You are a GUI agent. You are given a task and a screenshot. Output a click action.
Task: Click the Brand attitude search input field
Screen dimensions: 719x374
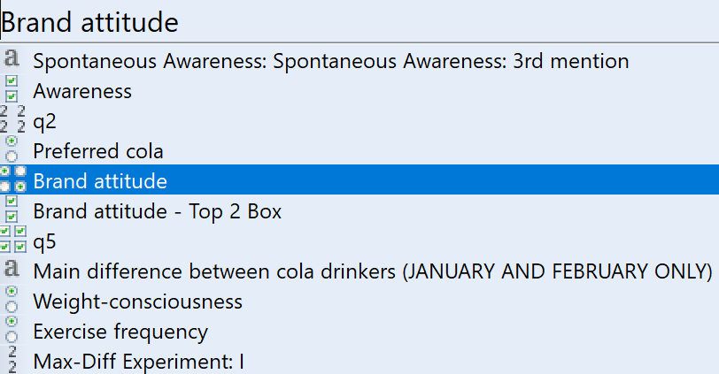pos(359,21)
